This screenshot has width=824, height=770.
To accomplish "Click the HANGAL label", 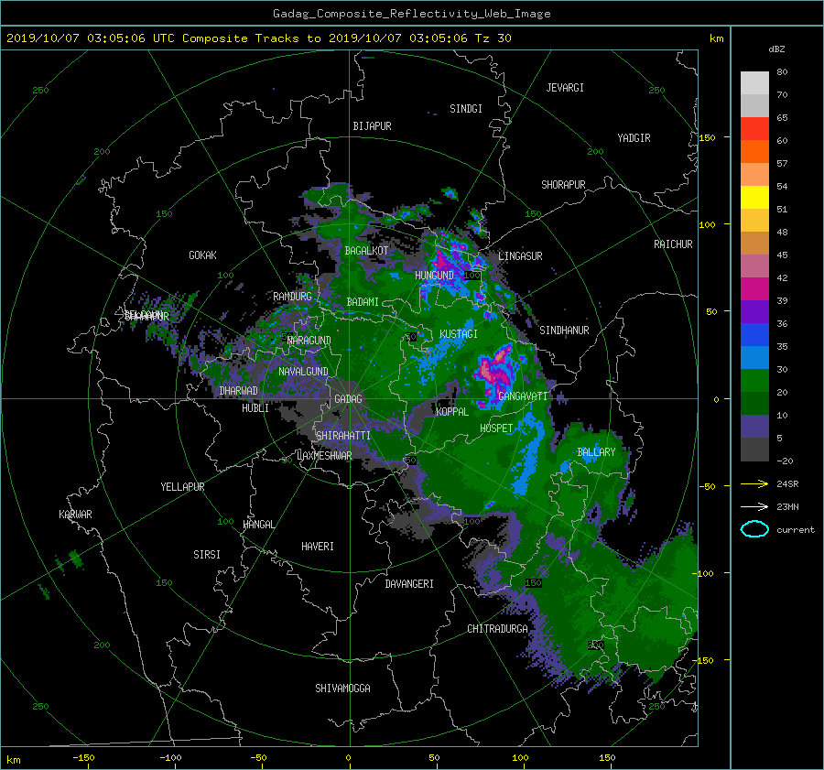I will point(258,525).
